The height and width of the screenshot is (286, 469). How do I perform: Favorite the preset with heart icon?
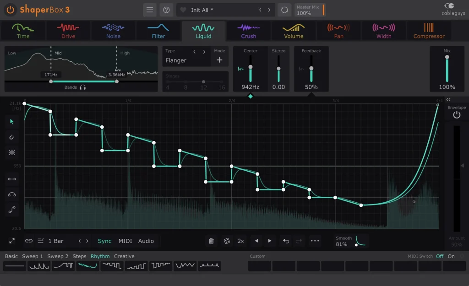183,10
